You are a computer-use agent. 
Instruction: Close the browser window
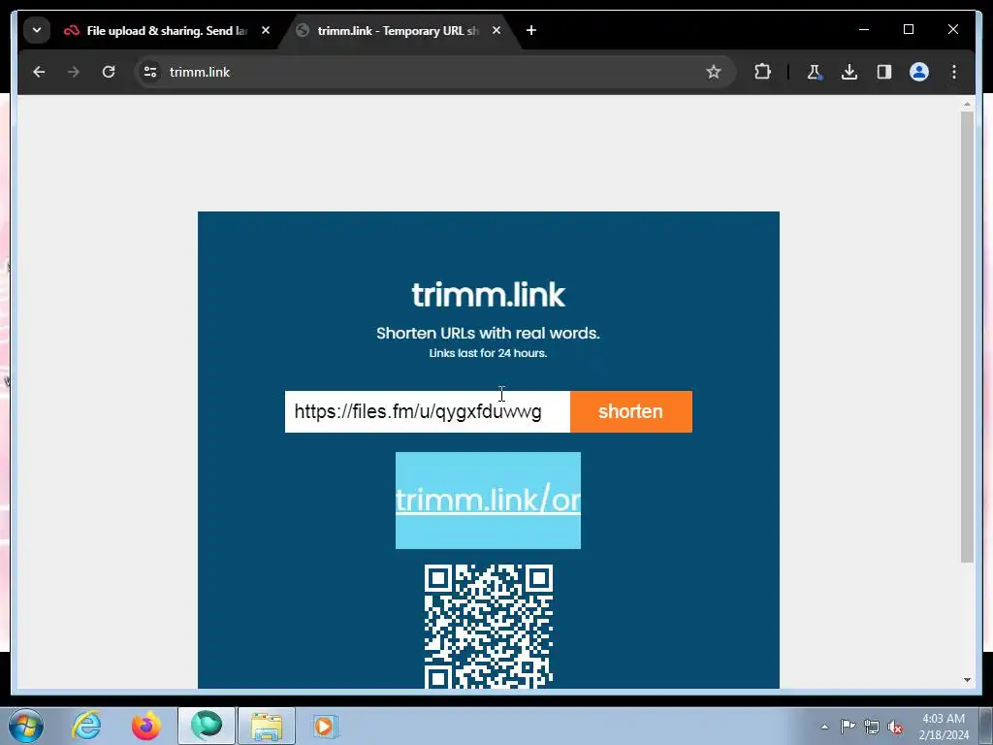pos(952,30)
